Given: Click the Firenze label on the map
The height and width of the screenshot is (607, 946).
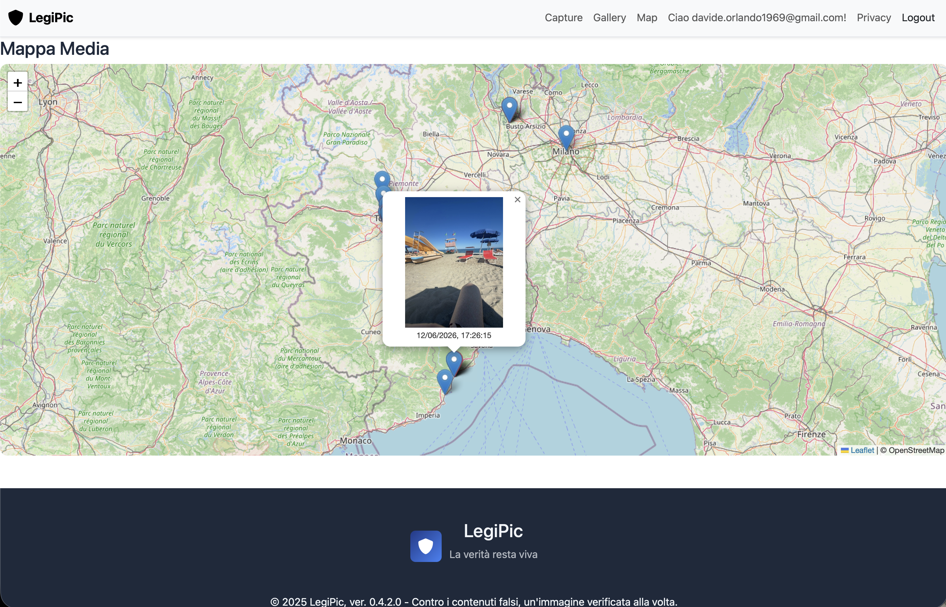Looking at the screenshot, I should pos(811,434).
